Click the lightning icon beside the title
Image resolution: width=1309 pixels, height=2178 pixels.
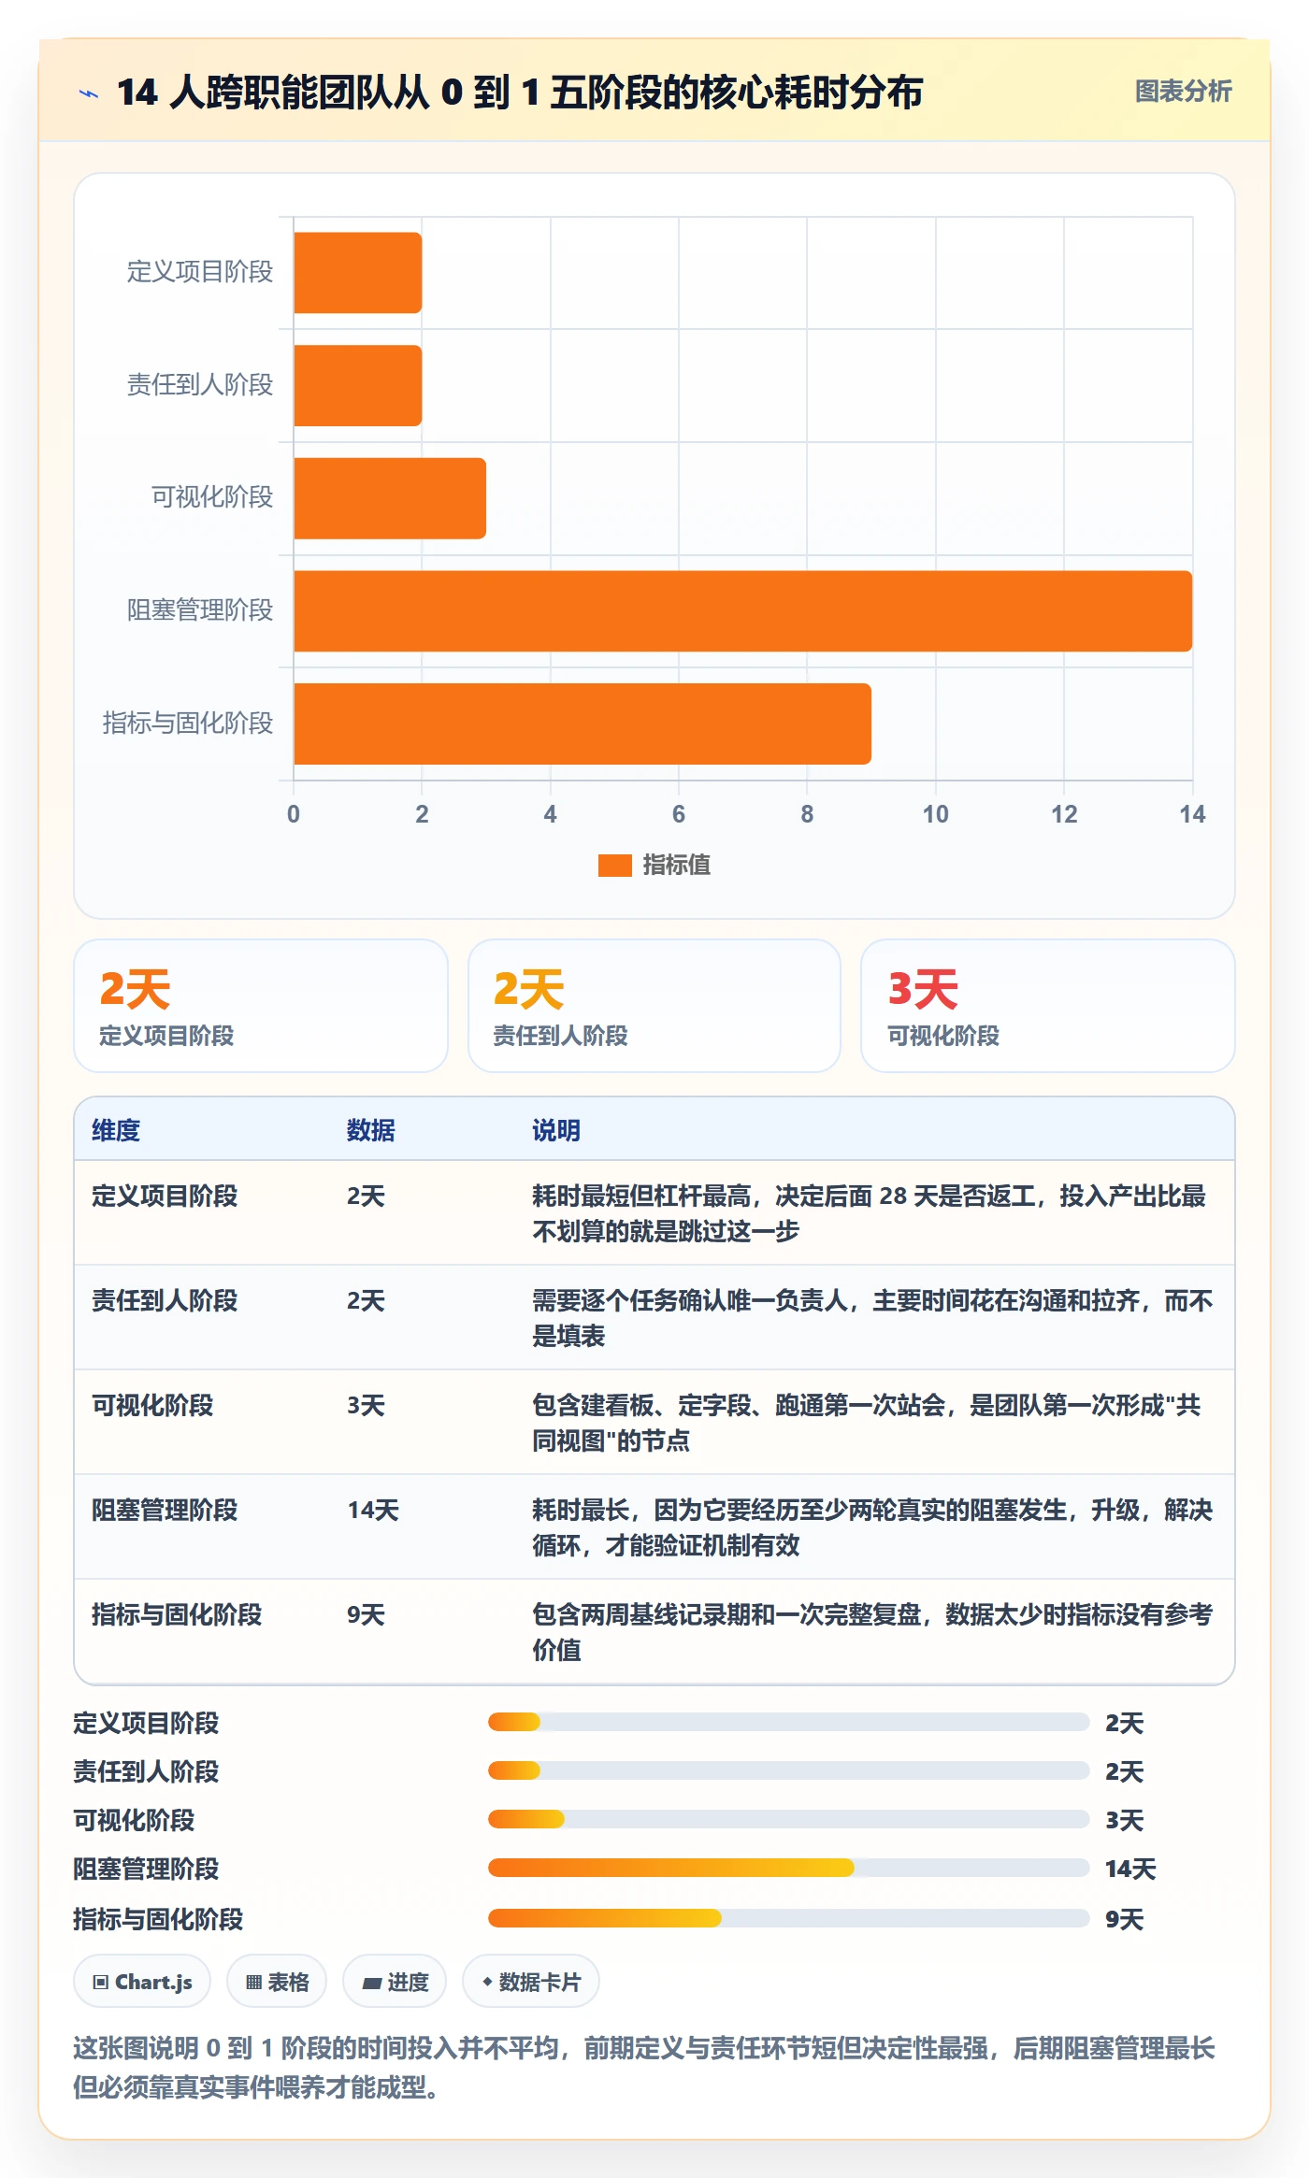coord(89,93)
